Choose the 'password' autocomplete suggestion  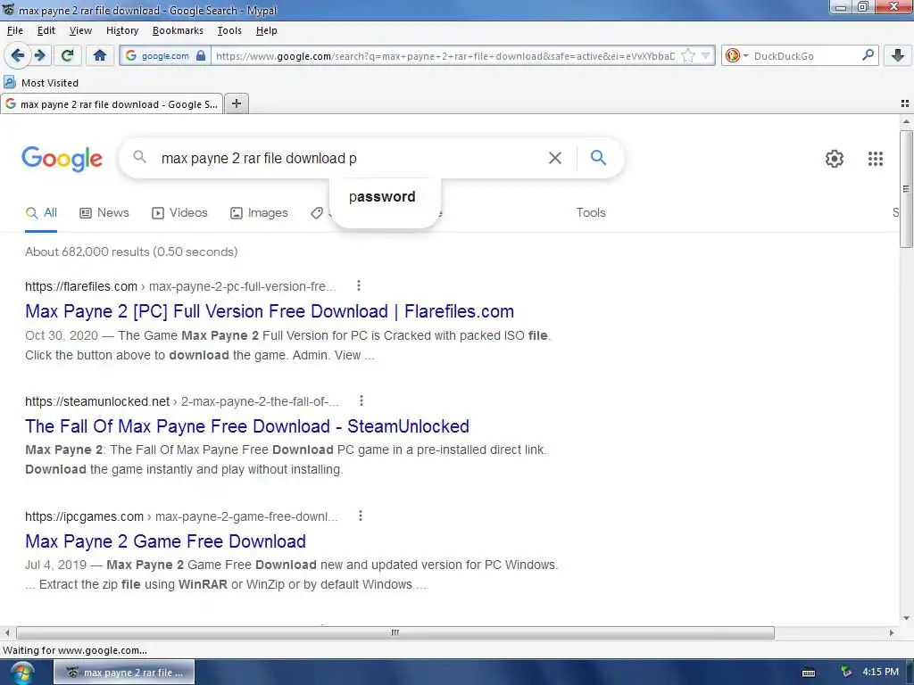tap(382, 197)
